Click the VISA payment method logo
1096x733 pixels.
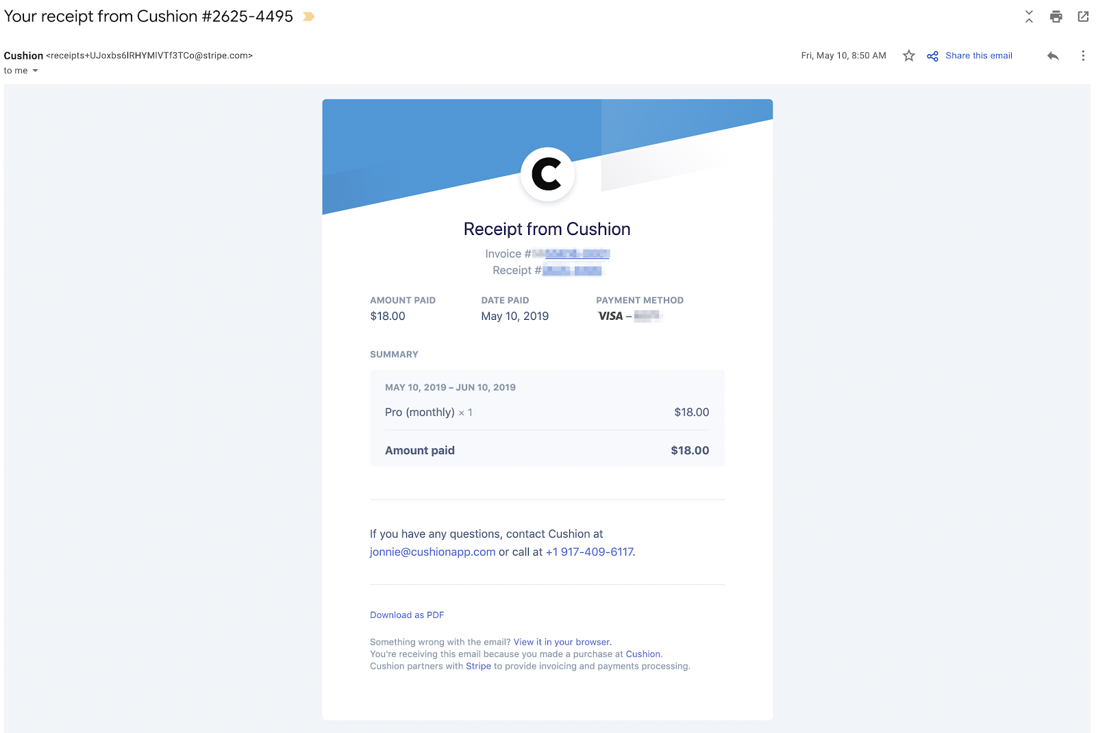[x=610, y=316]
